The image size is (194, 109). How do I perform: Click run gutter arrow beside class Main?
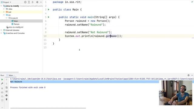click(x=48, y=9)
